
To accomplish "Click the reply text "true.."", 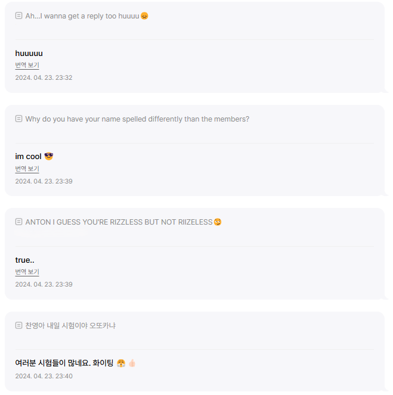I will tap(24, 260).
